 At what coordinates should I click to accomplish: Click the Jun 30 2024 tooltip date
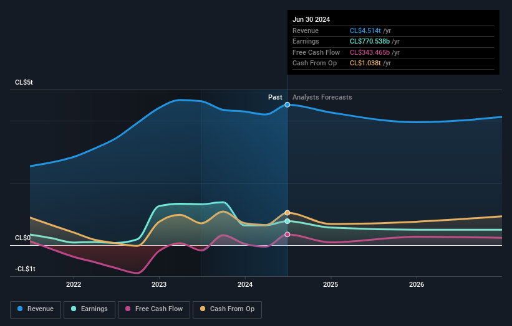[x=311, y=19]
